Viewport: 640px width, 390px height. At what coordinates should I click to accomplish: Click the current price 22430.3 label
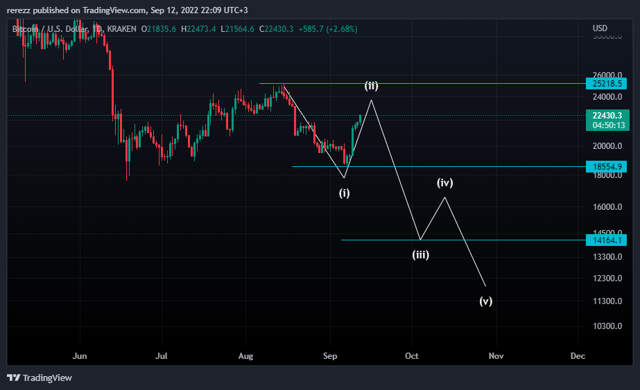tap(607, 116)
